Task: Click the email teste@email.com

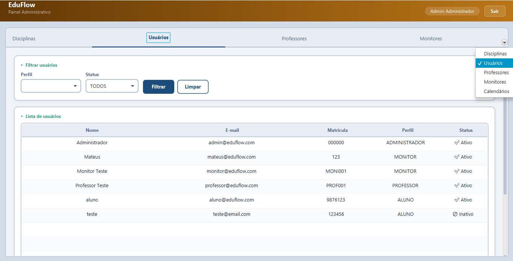Action: [232, 214]
